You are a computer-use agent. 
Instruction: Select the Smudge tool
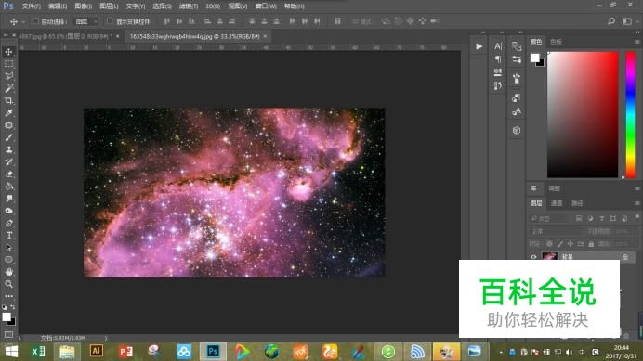tap(8, 199)
